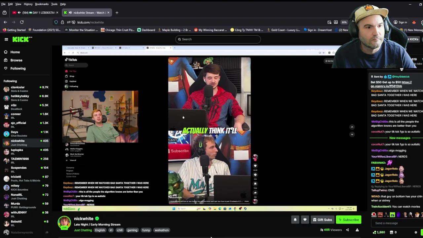Open the Following page in sidebar

pyautogui.click(x=18, y=68)
